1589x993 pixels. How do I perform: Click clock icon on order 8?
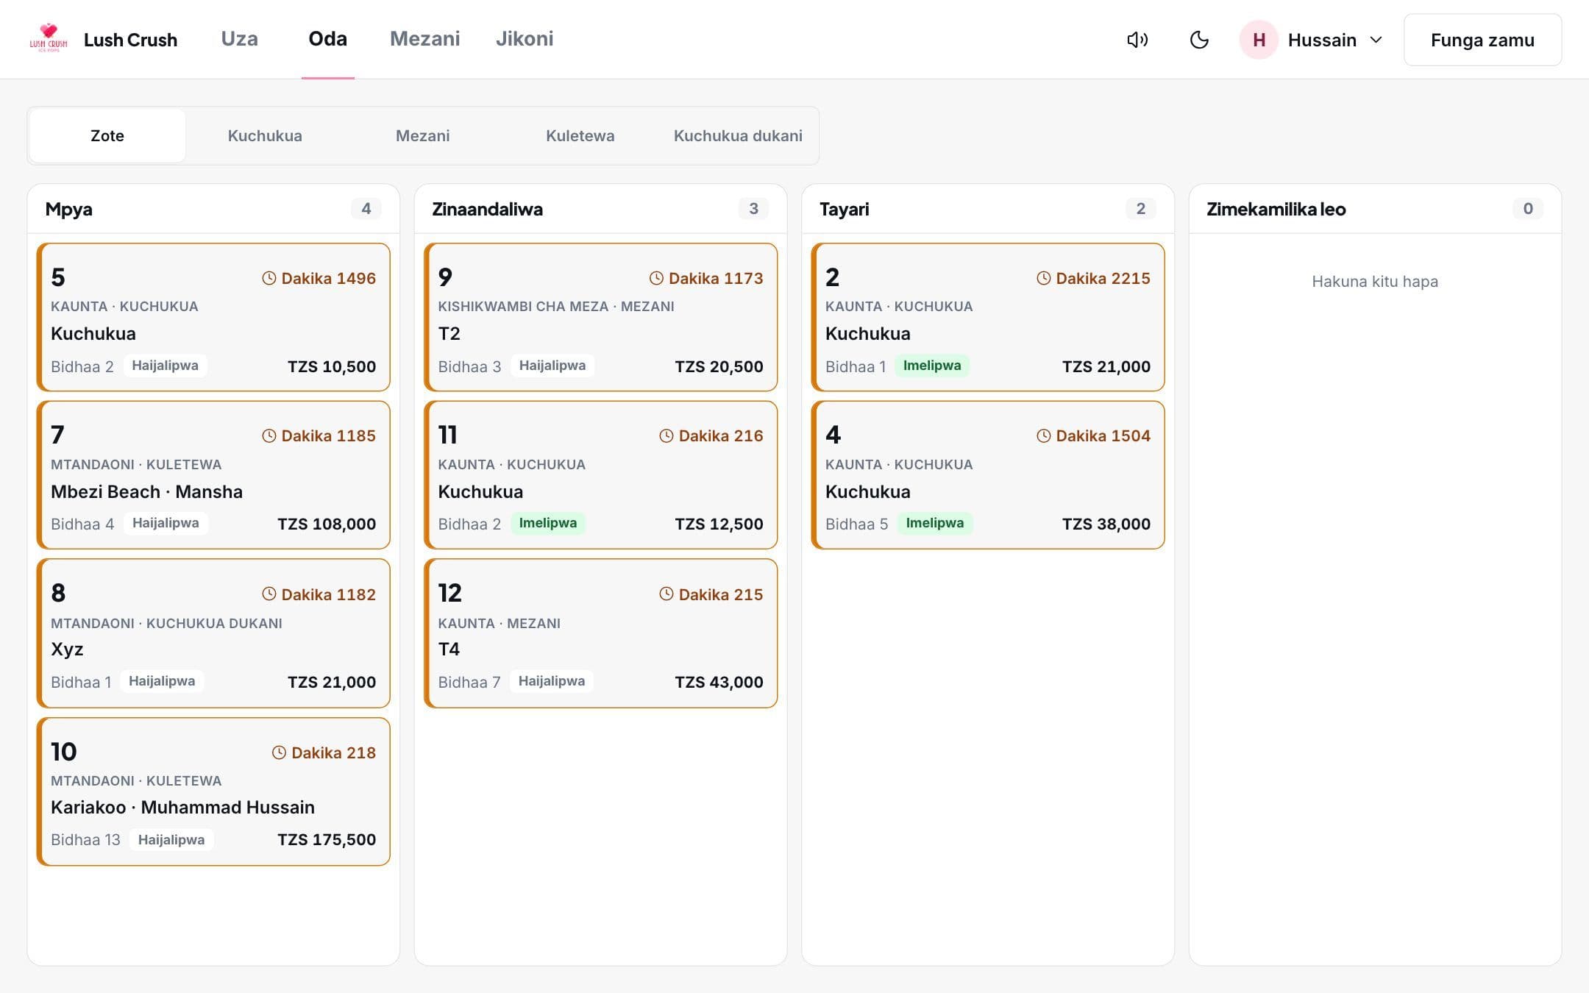point(269,594)
